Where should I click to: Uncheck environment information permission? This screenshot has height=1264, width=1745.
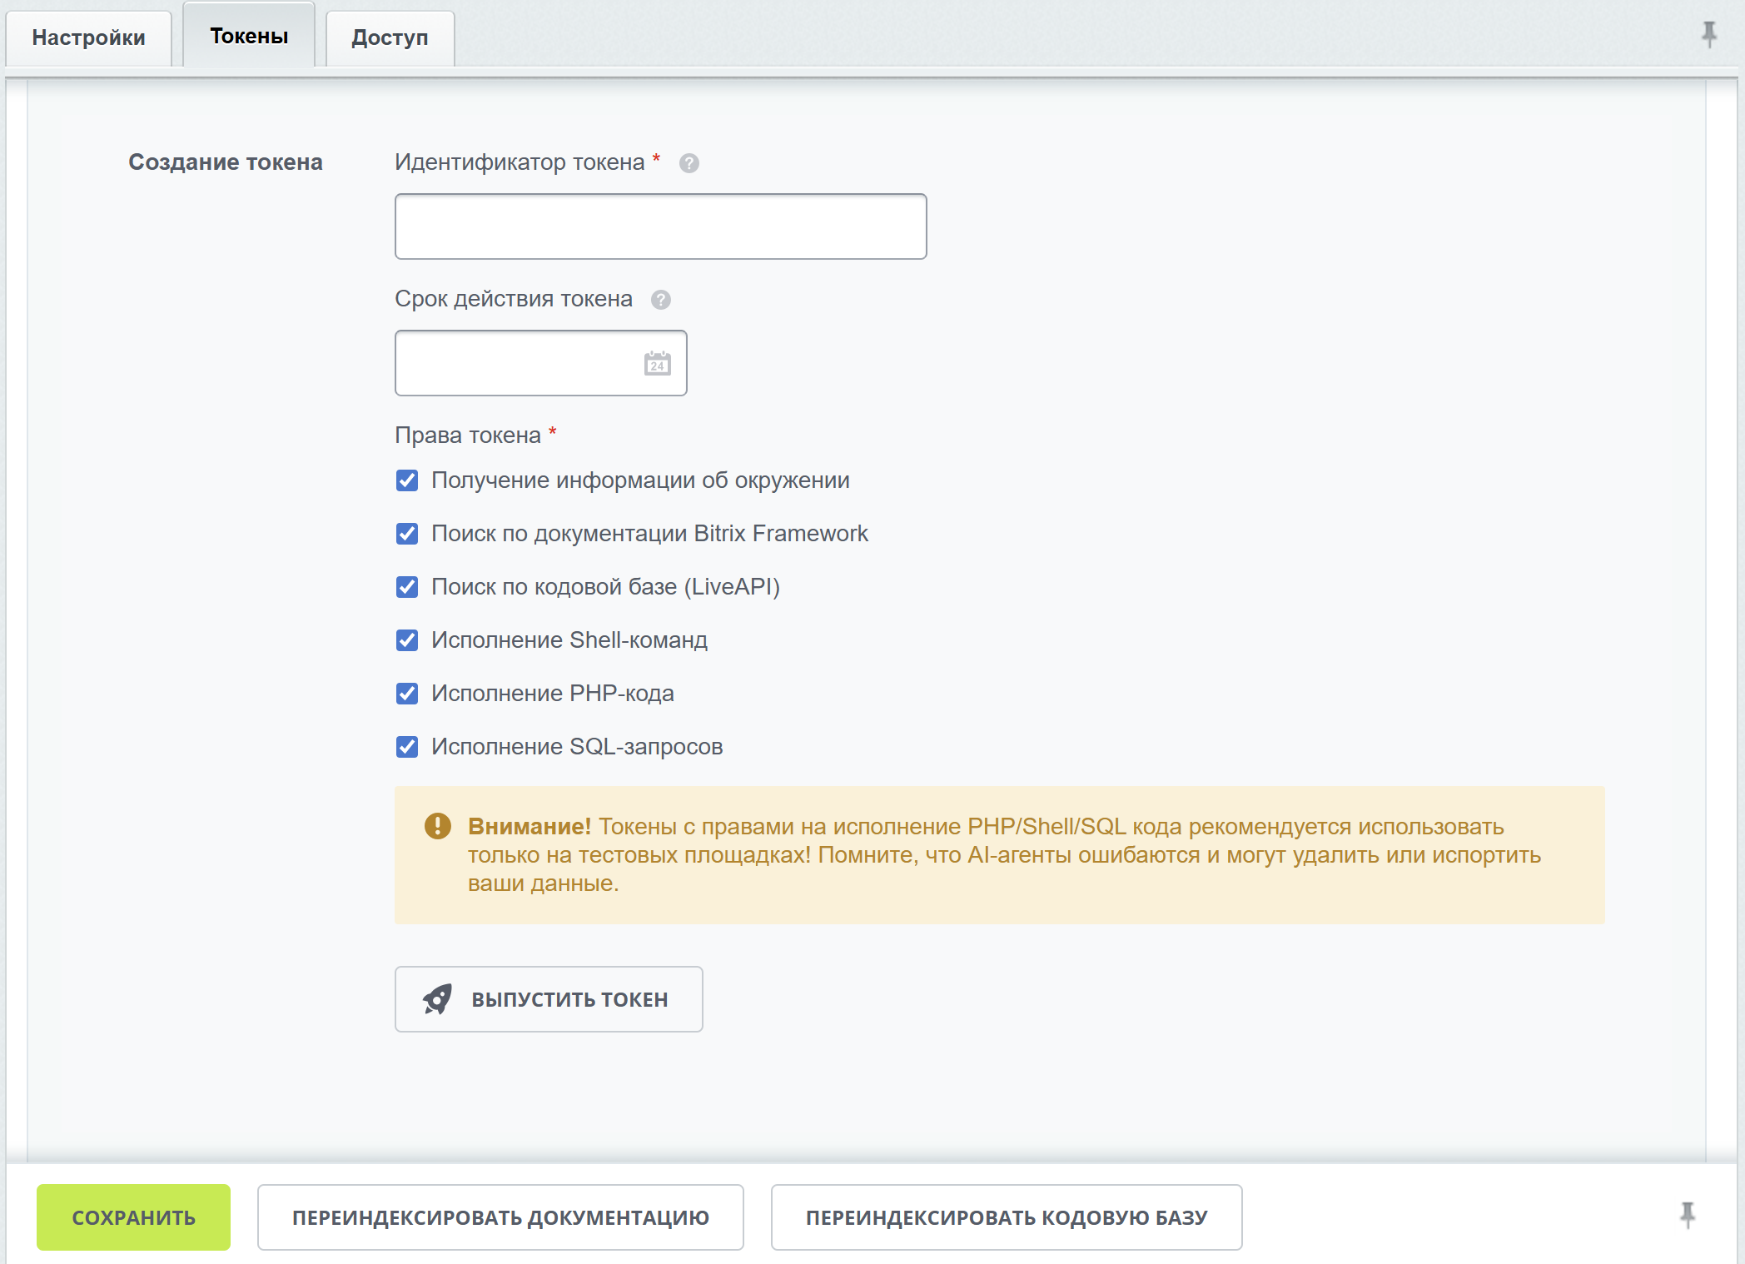coord(407,480)
